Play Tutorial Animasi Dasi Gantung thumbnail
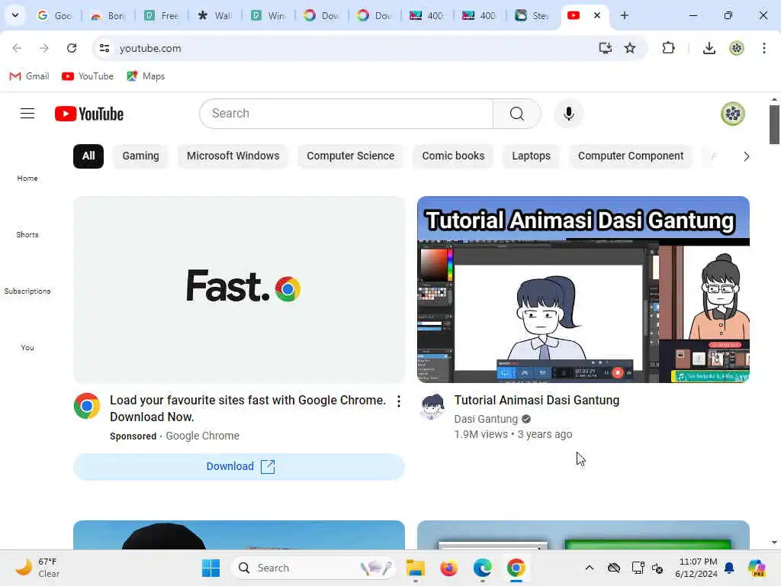The width and height of the screenshot is (781, 586). coord(583,289)
